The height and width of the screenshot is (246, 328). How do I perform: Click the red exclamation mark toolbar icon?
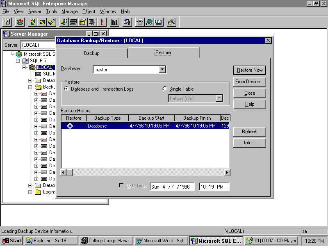tap(101, 22)
